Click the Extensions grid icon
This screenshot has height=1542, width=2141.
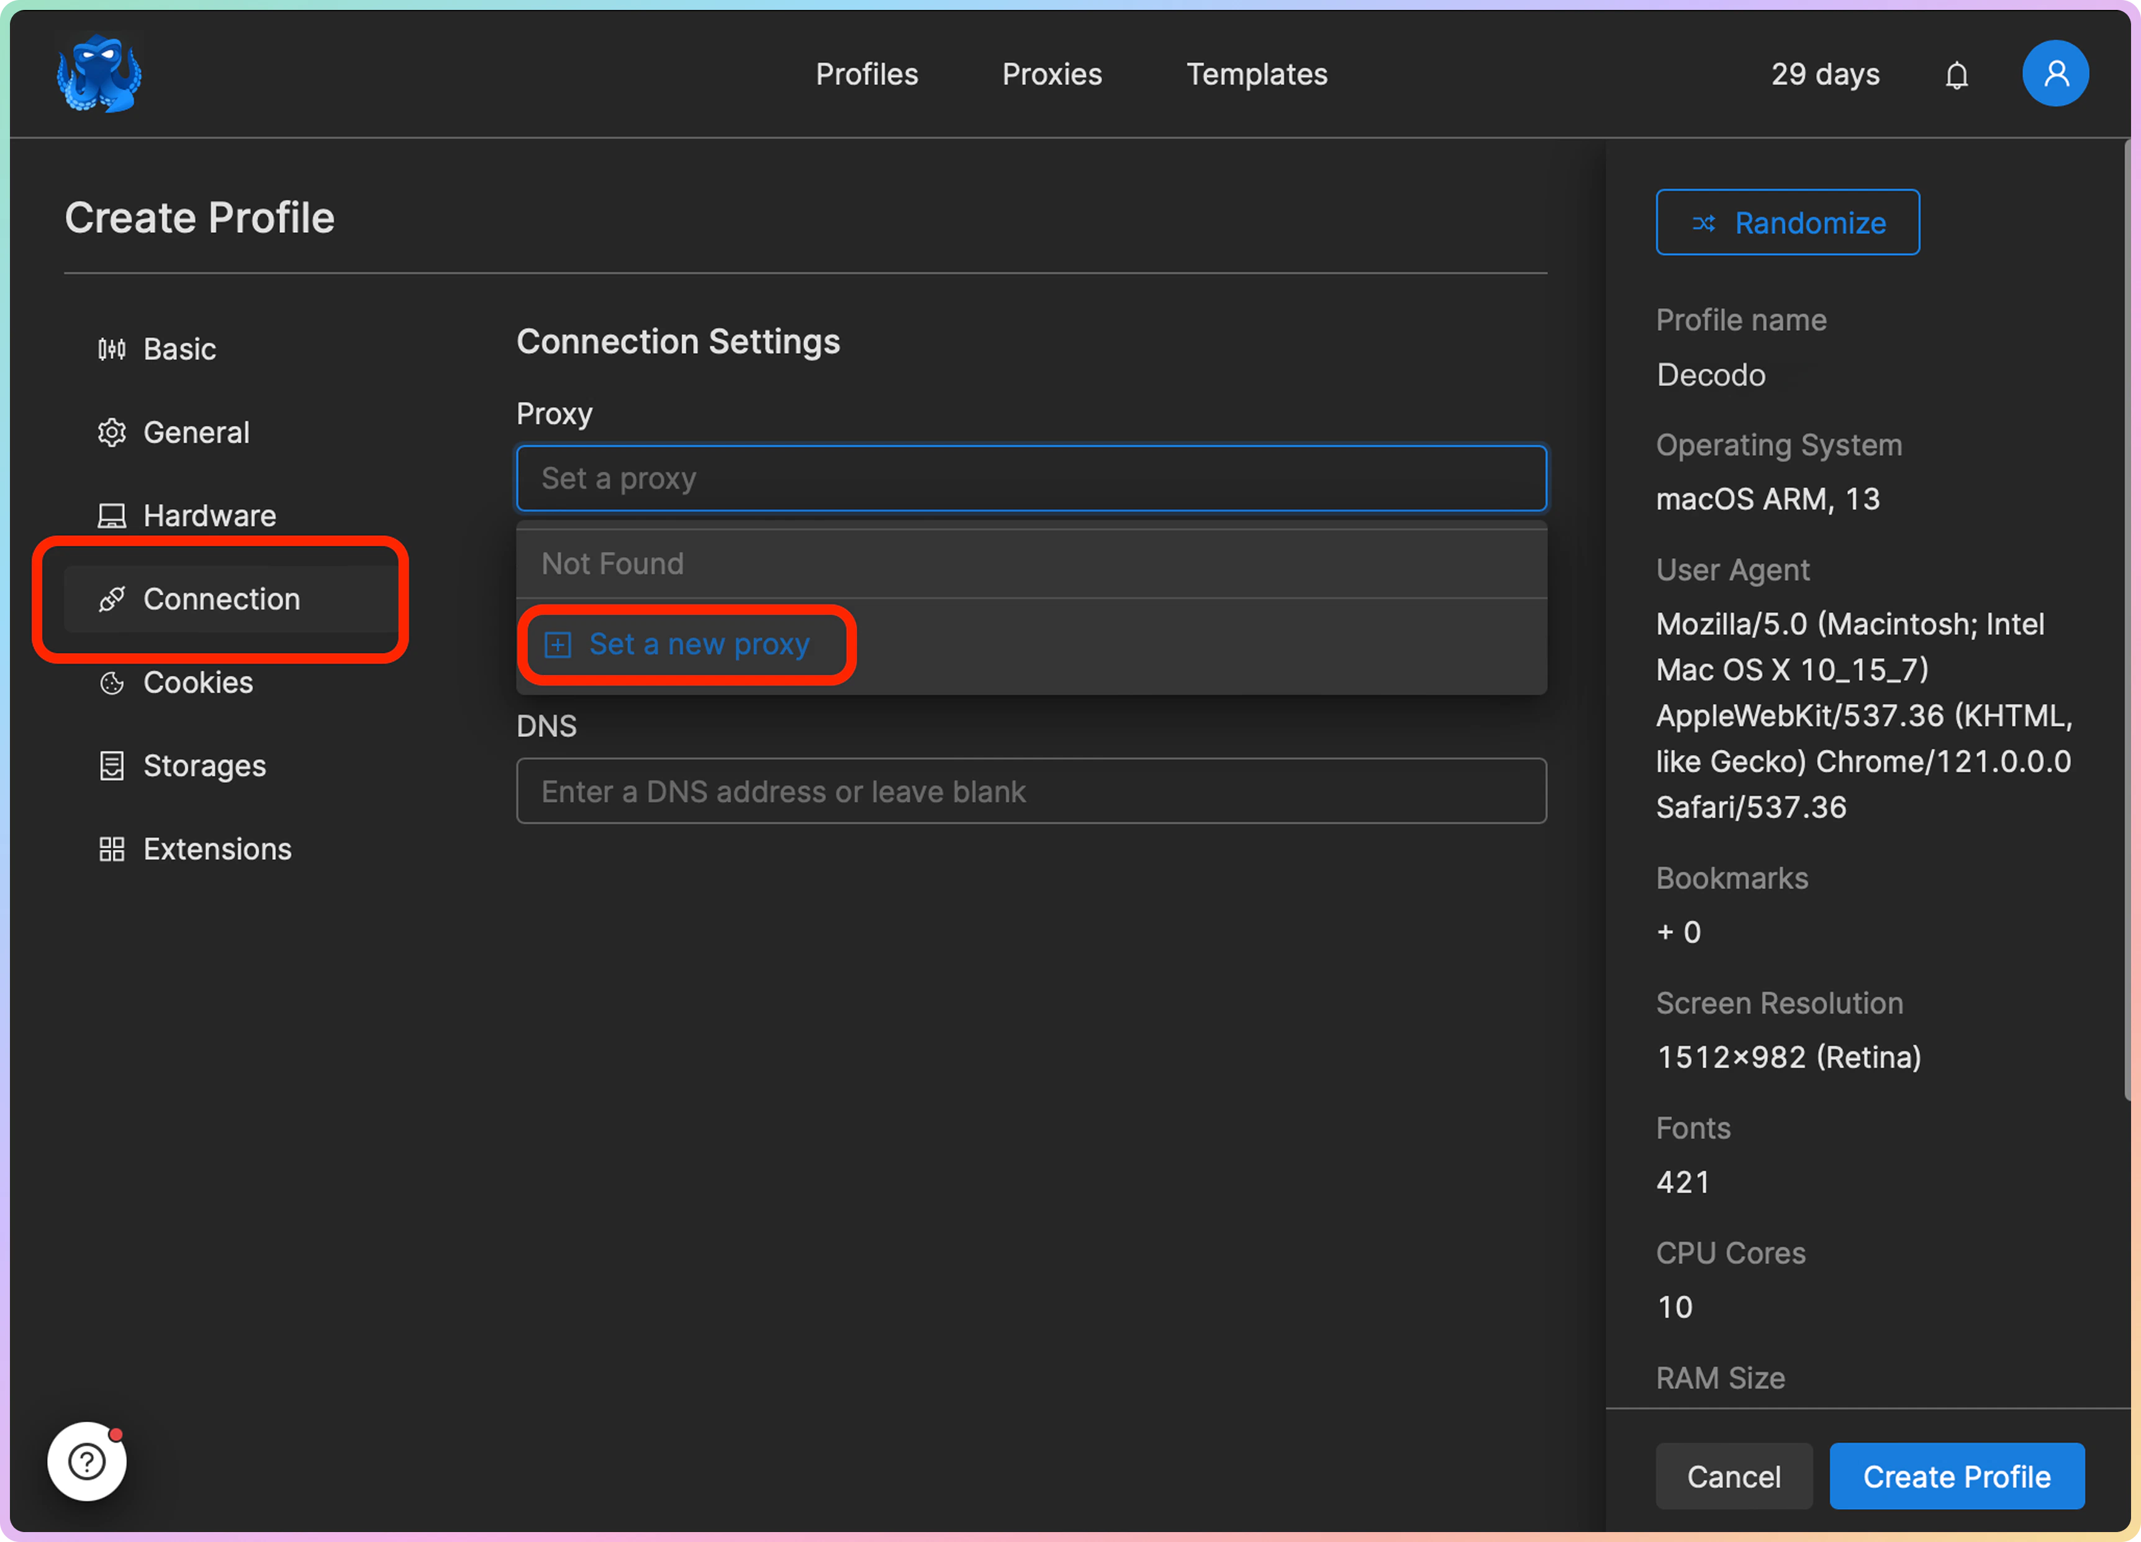(x=111, y=849)
